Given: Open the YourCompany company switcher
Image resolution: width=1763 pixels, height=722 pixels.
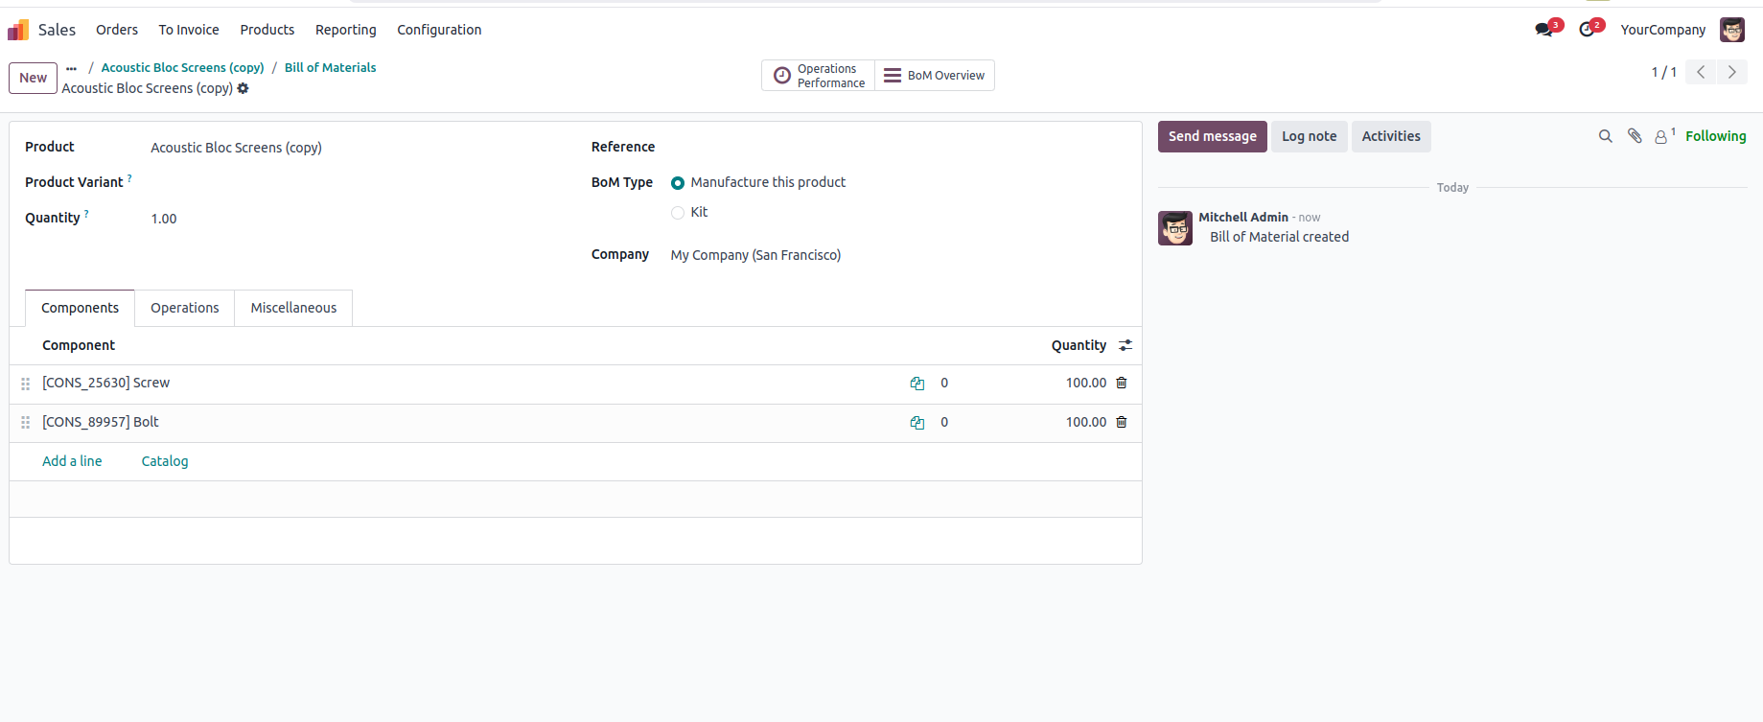Looking at the screenshot, I should [x=1662, y=30].
